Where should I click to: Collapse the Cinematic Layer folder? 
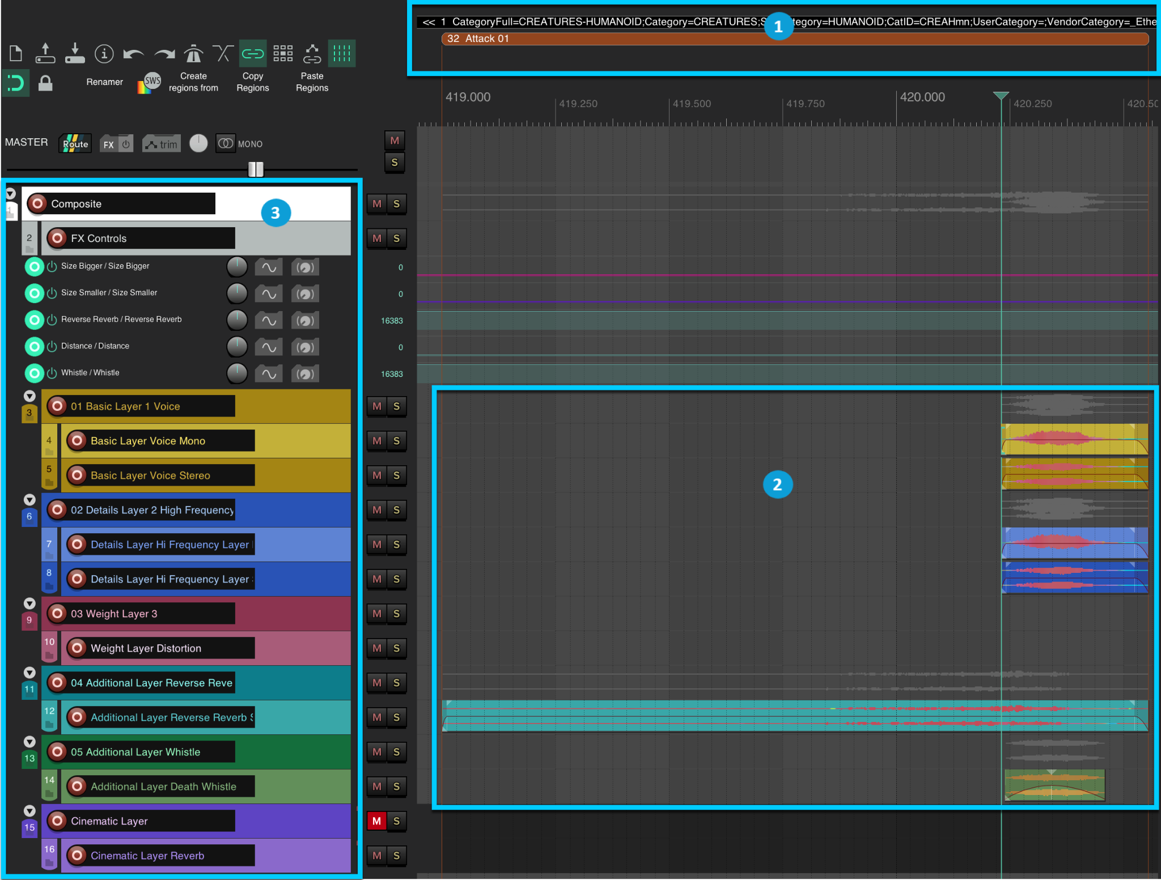tap(29, 811)
